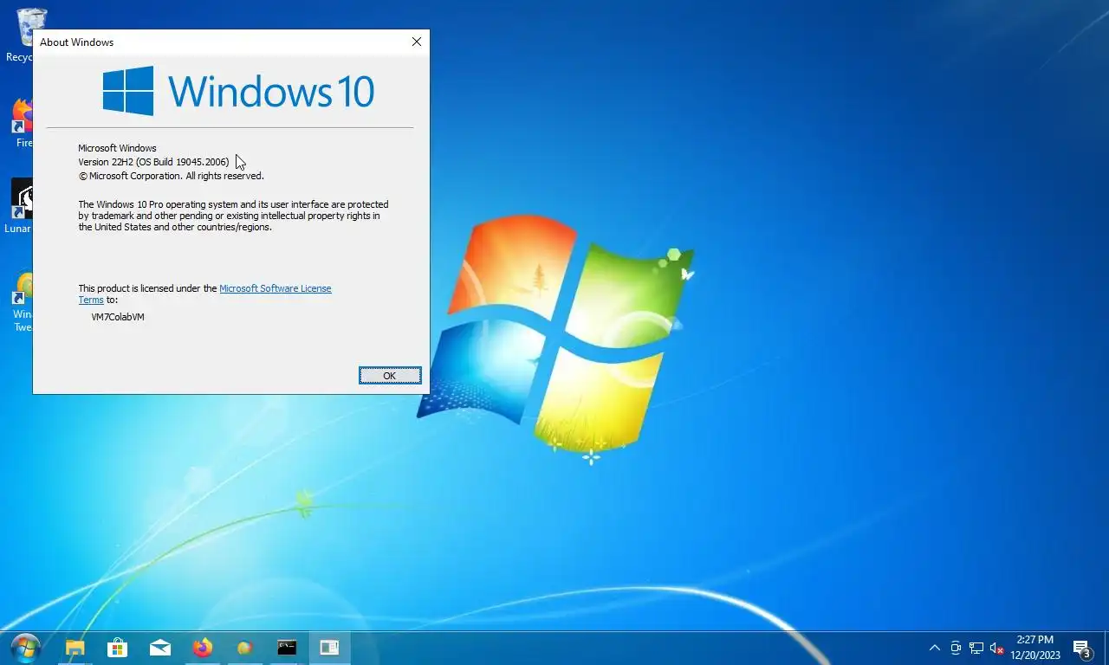Select the Firefox desktop shortcut

pyautogui.click(x=23, y=123)
